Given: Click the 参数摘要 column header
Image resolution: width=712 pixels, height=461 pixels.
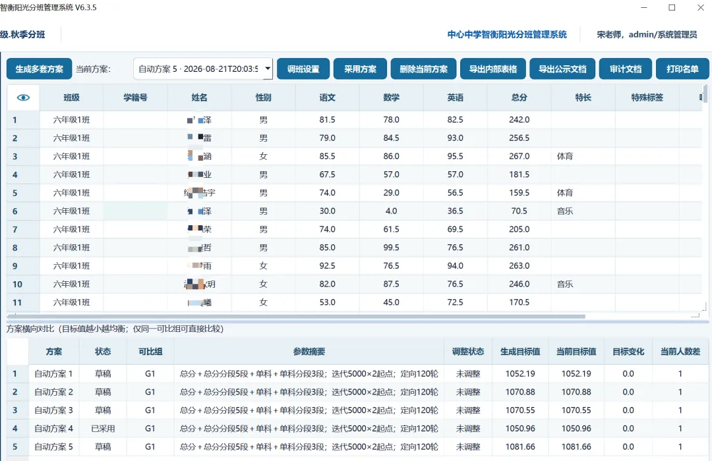Looking at the screenshot, I should (309, 352).
